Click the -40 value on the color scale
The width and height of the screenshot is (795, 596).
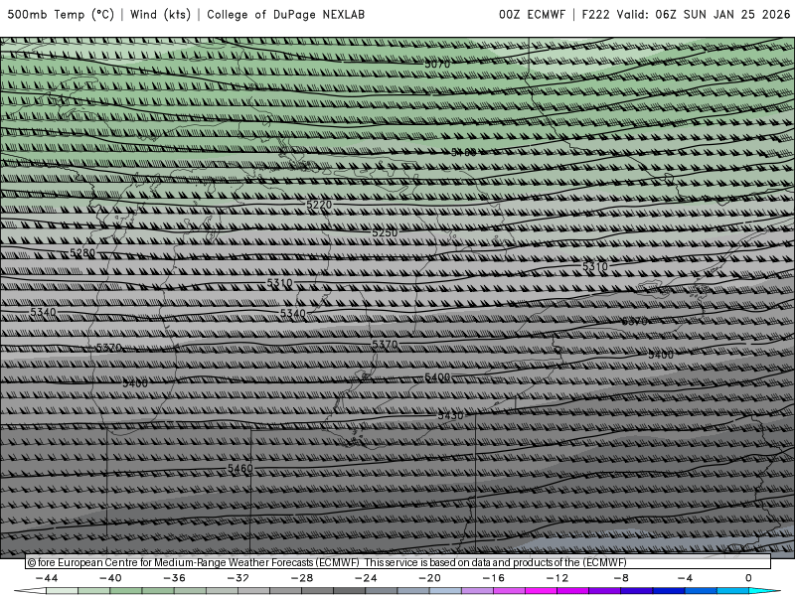click(x=110, y=578)
